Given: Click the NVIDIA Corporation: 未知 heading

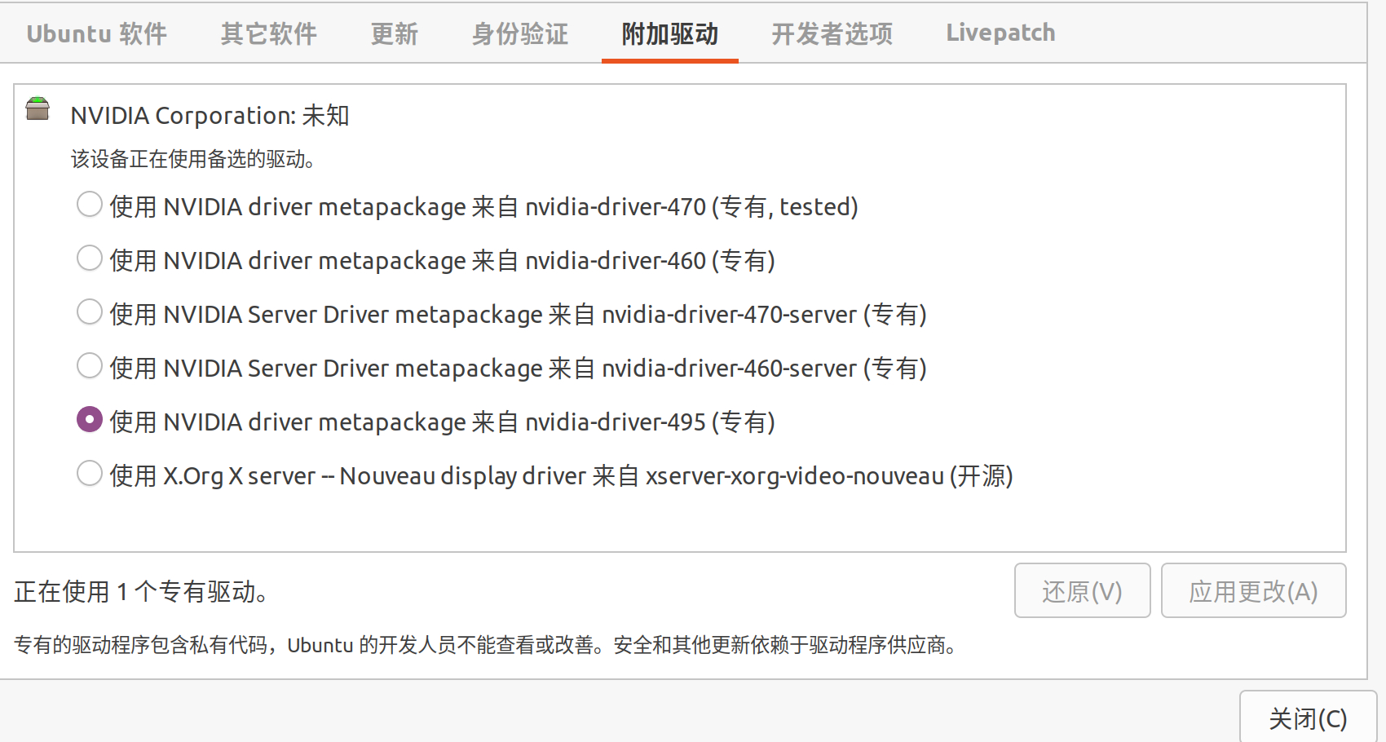Looking at the screenshot, I should click(210, 116).
